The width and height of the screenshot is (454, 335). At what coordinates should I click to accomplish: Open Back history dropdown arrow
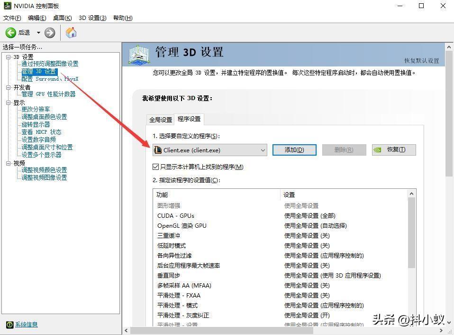pos(38,33)
